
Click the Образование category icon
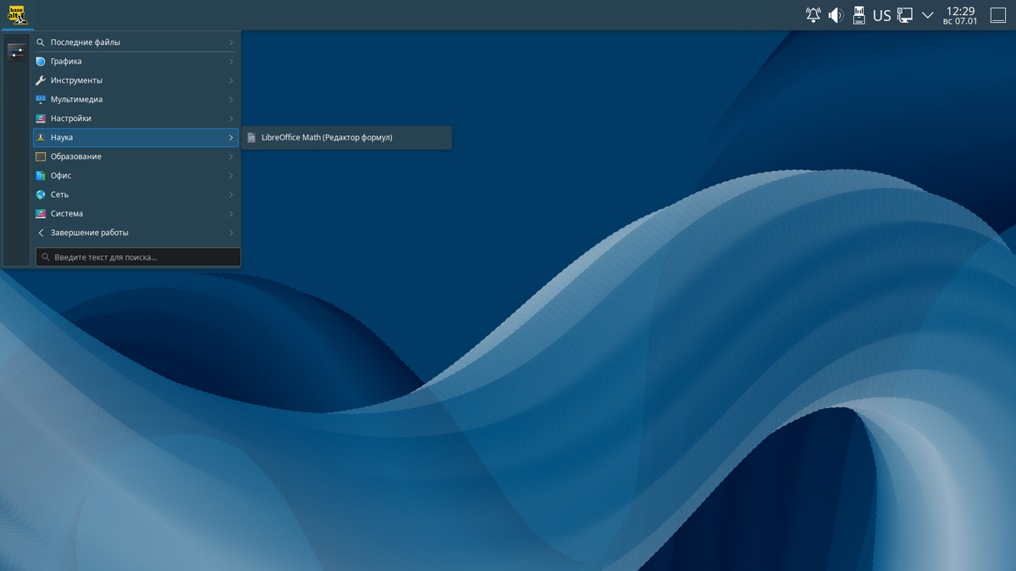[41, 156]
